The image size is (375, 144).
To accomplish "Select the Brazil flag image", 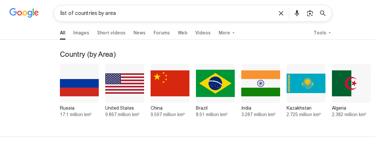I will point(215,83).
